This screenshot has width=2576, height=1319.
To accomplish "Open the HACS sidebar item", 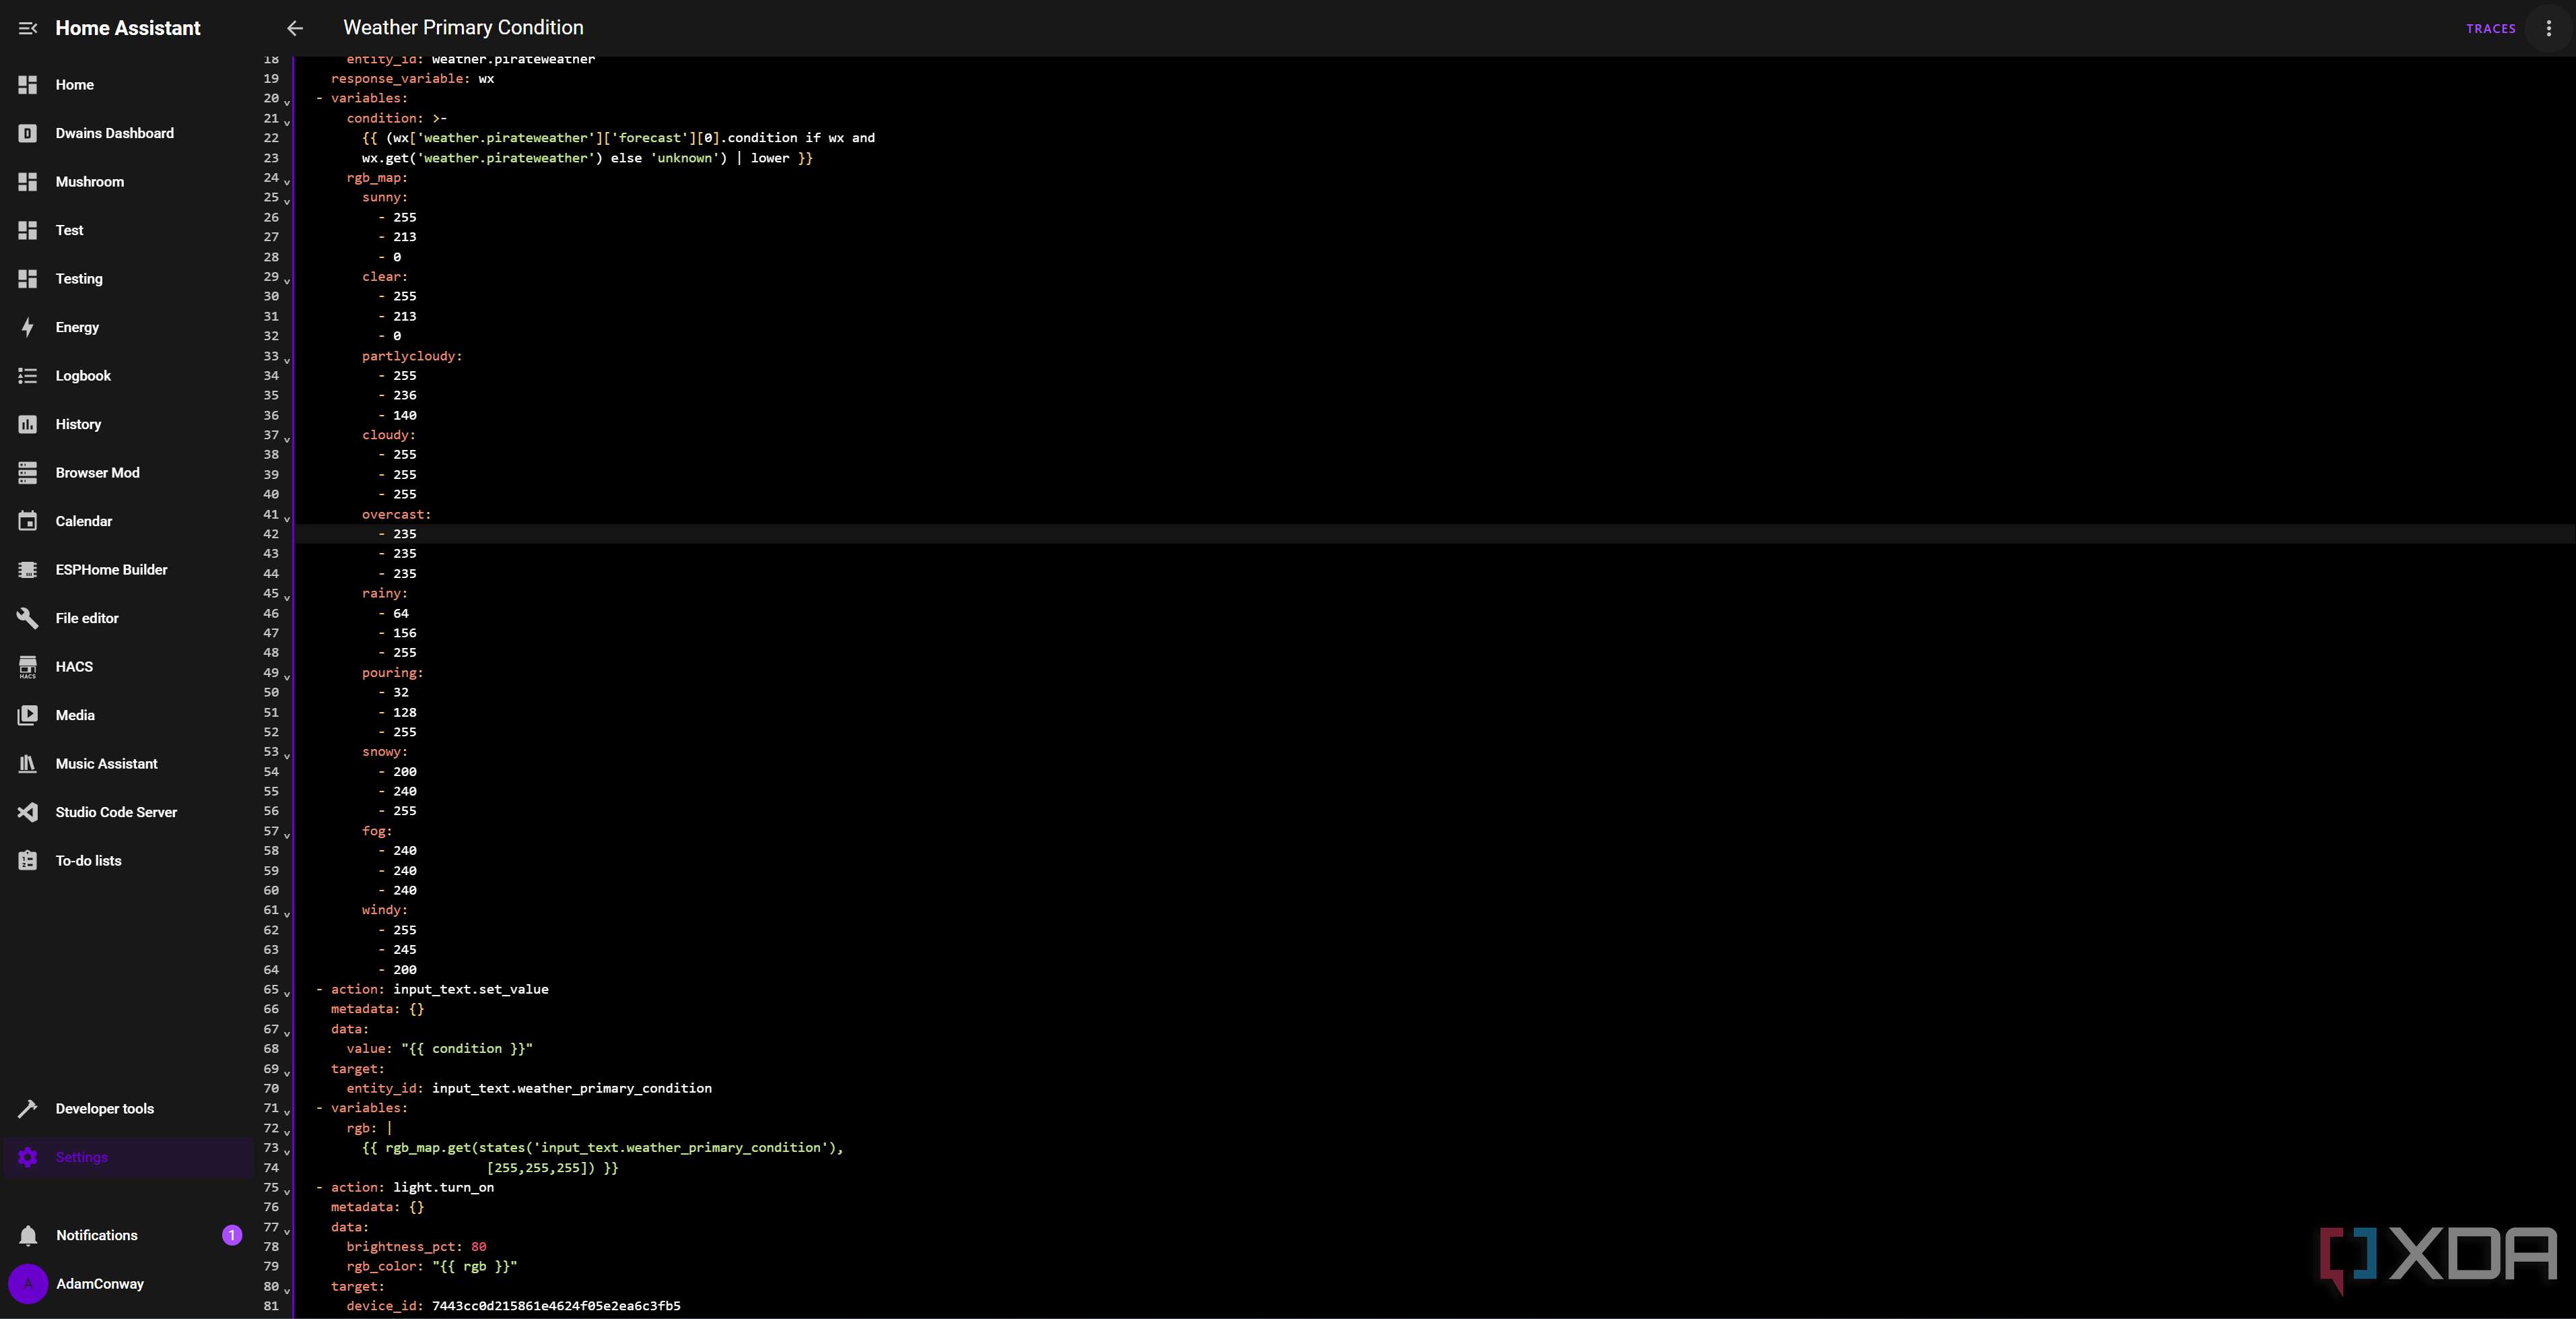I will (x=128, y=668).
